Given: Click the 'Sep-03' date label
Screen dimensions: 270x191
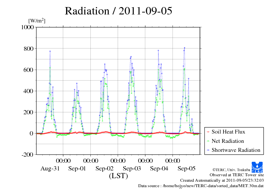Looking at the screenshot, I should click(132, 169).
